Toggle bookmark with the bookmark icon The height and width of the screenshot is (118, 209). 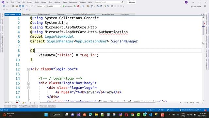[x=112, y=6]
